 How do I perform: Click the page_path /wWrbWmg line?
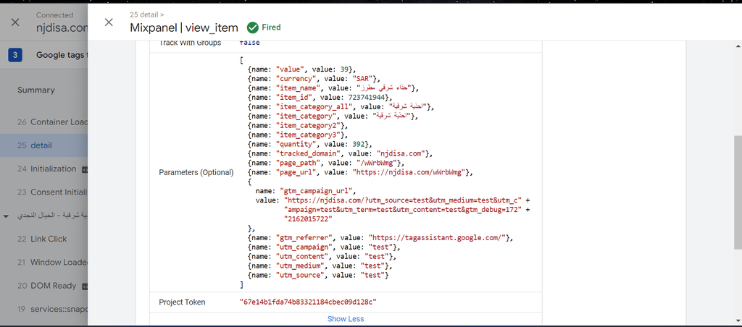(x=326, y=163)
